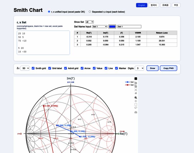This screenshot has height=153, width=194.
Task: Open the Z₀ impedance dropdown
Action: (25, 68)
